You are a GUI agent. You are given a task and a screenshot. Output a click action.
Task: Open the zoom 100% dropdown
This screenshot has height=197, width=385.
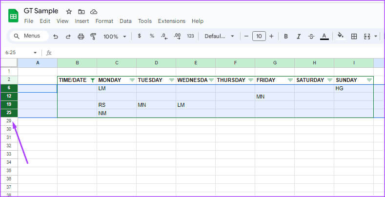coord(115,36)
